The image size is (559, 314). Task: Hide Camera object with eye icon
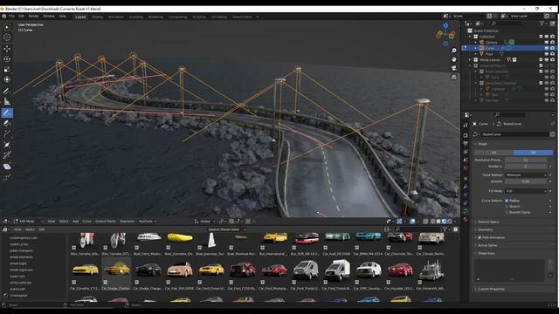(547, 43)
